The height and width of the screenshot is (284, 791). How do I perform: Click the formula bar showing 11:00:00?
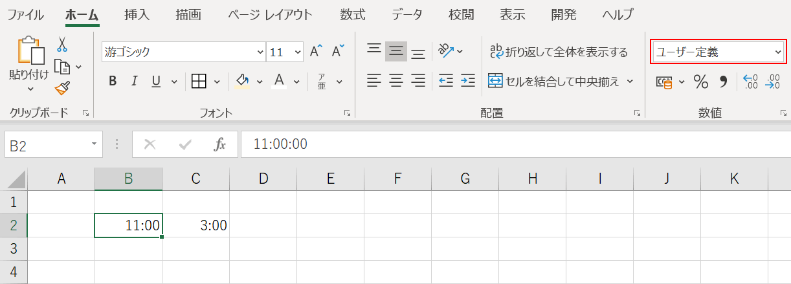pos(515,144)
